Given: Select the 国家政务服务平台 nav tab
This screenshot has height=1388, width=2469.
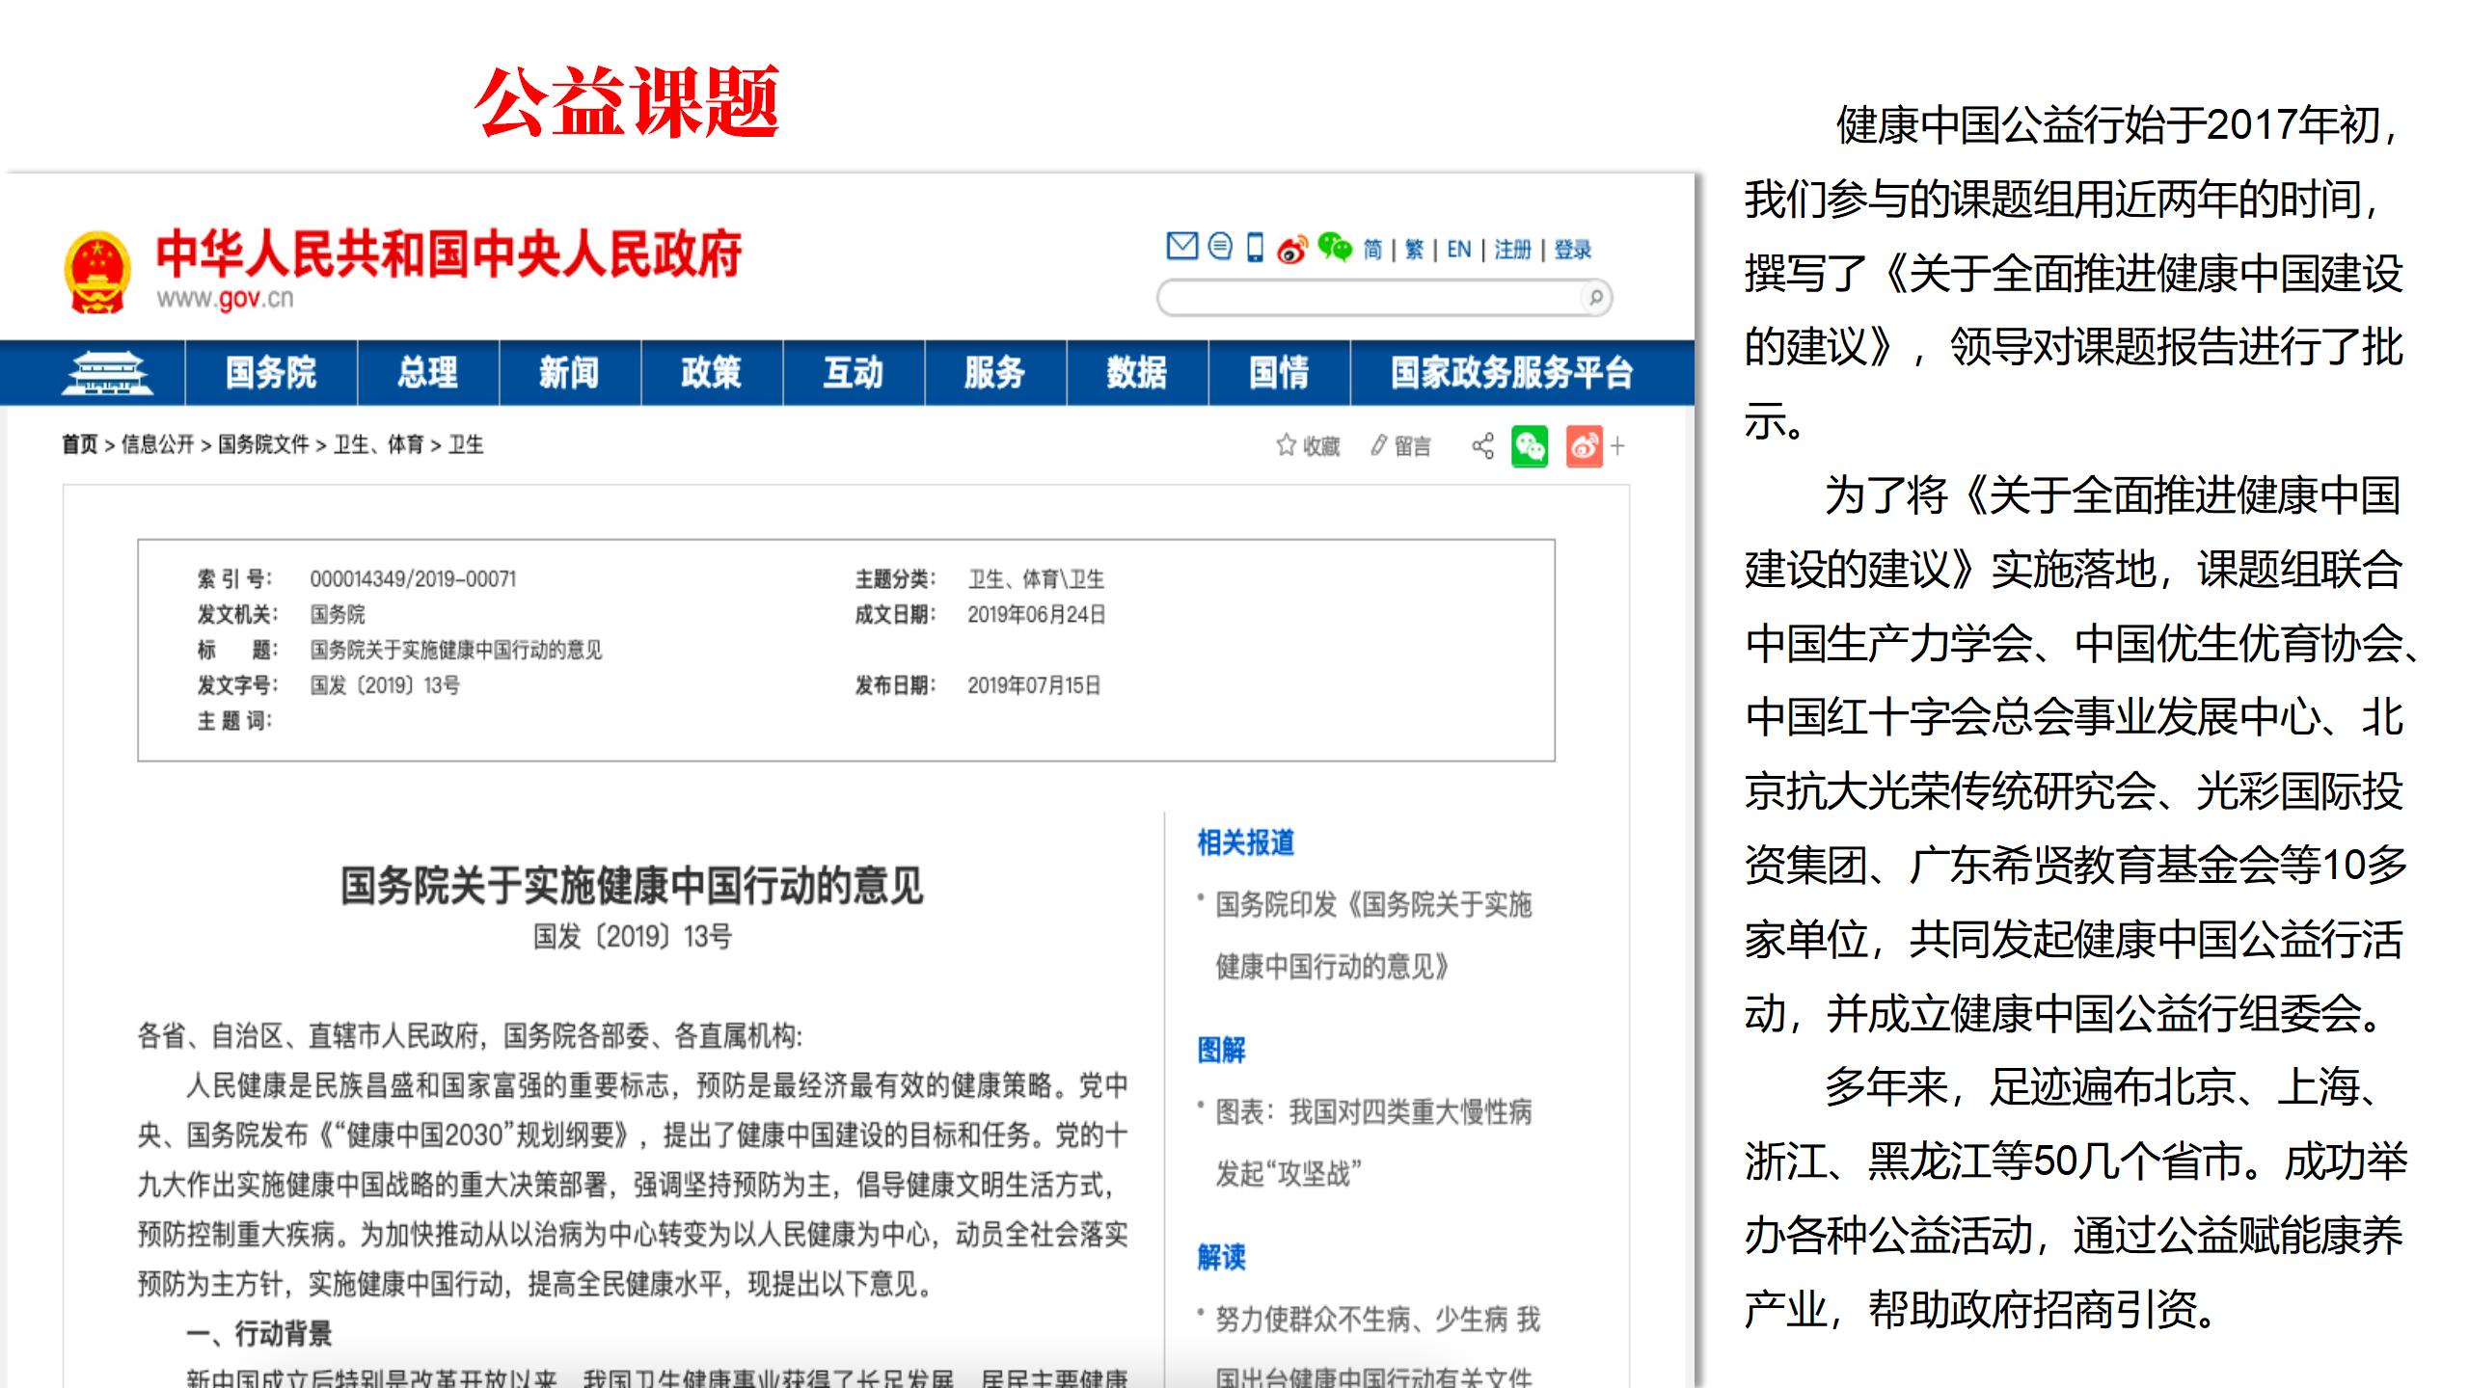Looking at the screenshot, I should click(1511, 372).
